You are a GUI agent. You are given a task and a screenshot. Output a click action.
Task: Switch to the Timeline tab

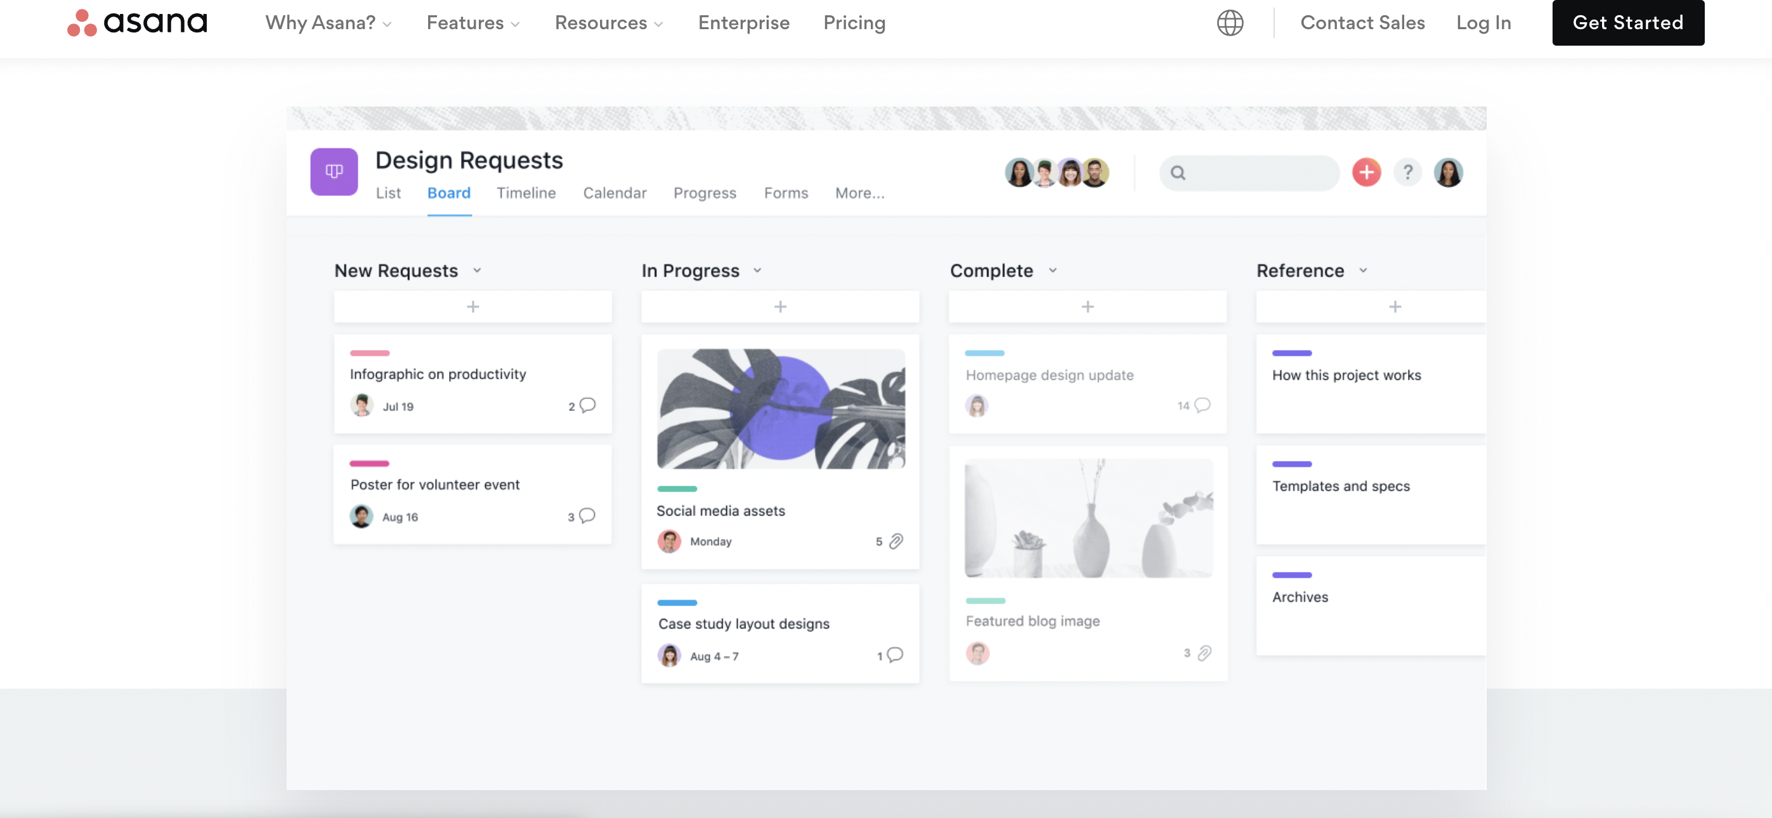click(526, 193)
